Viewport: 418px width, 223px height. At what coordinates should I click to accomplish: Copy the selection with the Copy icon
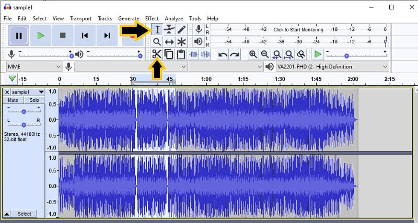click(x=169, y=54)
